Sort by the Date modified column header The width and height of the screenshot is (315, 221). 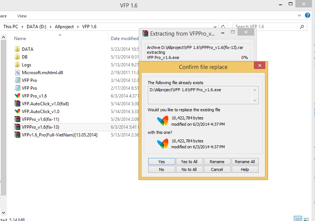click(125, 39)
